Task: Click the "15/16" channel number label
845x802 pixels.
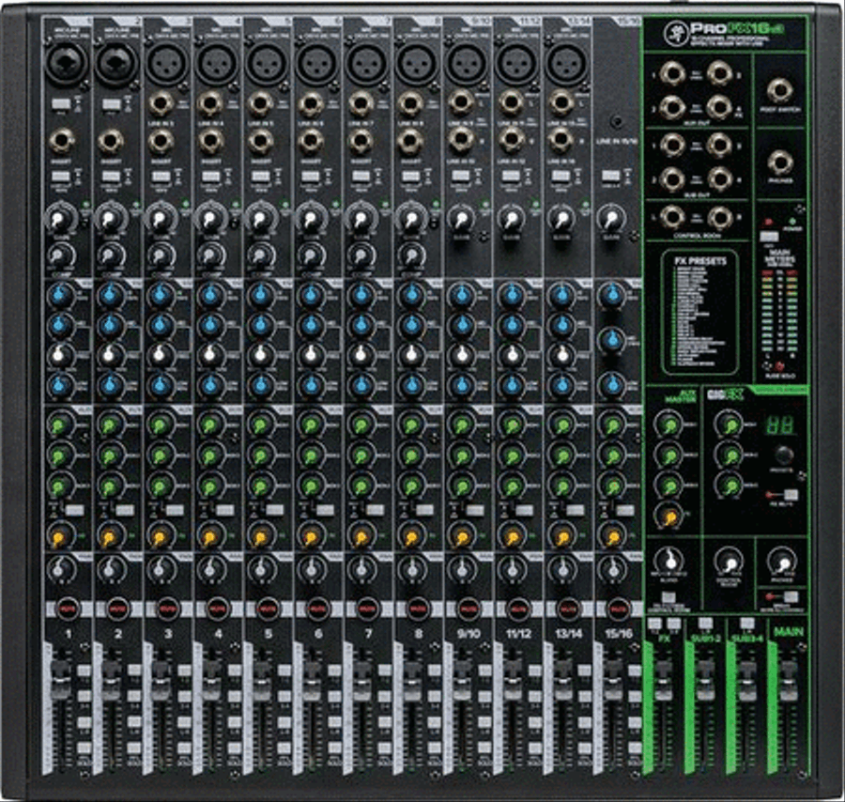Action: coord(618,635)
